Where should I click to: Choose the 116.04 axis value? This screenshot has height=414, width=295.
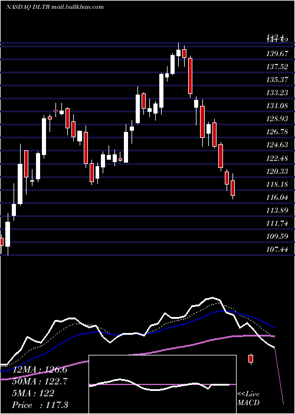[276, 198]
